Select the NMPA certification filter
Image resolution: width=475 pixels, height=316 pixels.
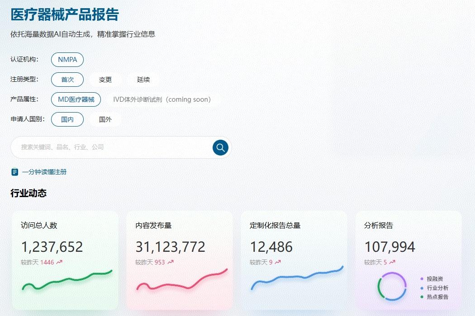[67, 60]
